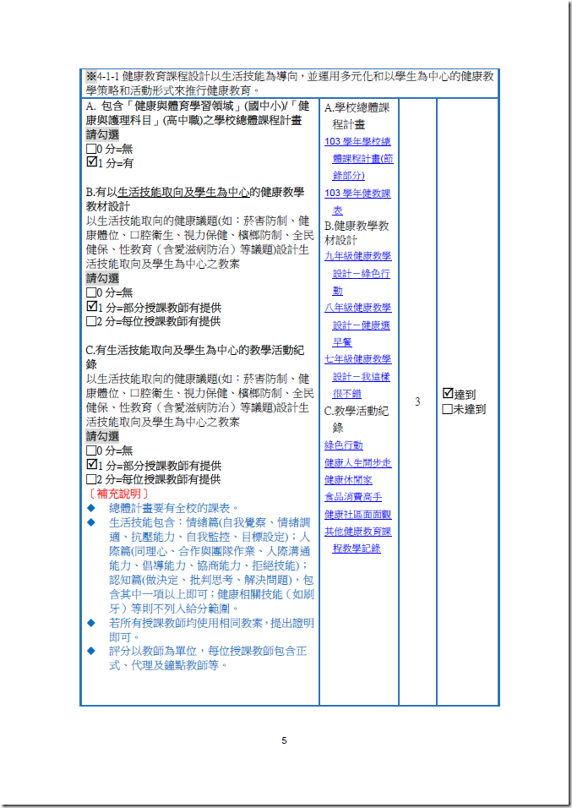572x808 pixels.
Task: Click bullet text '若所有授課教師均使用相同教案'
Action: click(186, 623)
